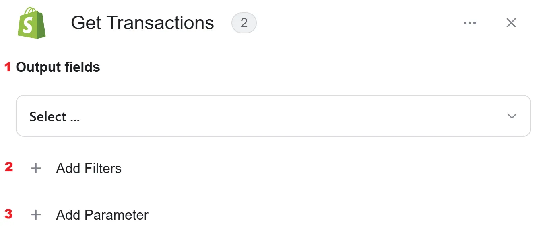Viewport: 547px width, 234px height.
Task: Click the plus icon beside Add Filters
Action: pyautogui.click(x=36, y=168)
